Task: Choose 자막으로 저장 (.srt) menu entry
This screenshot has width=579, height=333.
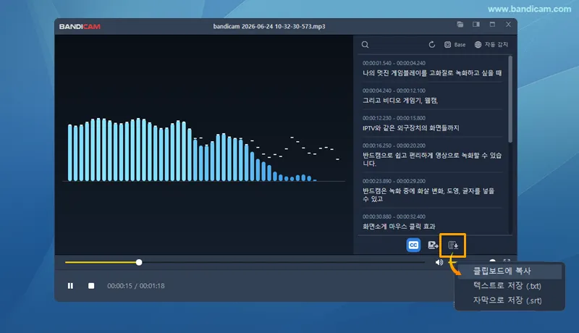Action: pyautogui.click(x=510, y=300)
